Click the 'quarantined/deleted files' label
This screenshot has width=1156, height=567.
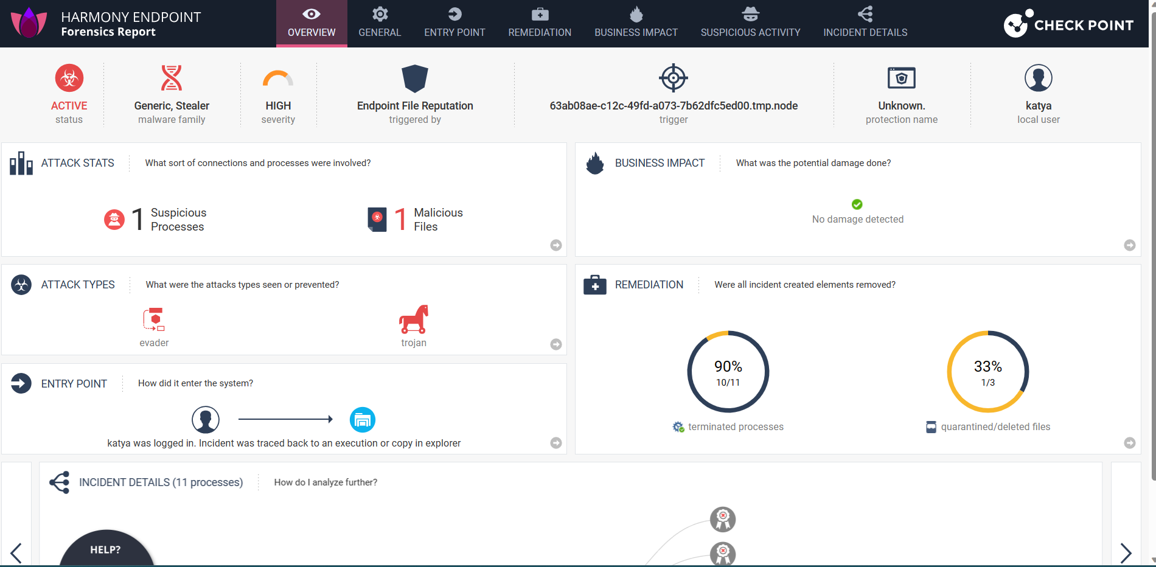[996, 427]
